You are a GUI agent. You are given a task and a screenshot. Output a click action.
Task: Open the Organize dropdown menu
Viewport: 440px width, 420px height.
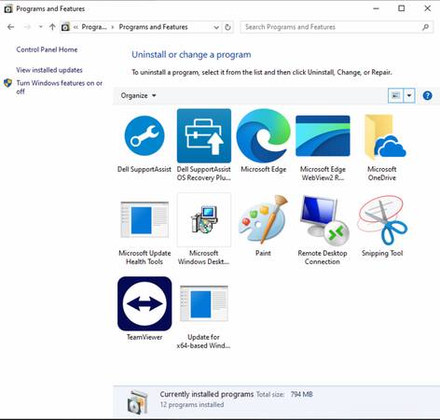point(138,95)
